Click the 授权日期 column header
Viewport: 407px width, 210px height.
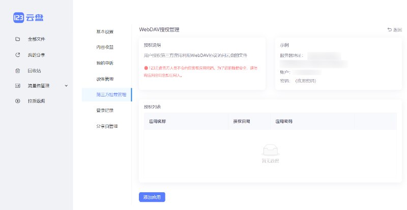(241, 122)
